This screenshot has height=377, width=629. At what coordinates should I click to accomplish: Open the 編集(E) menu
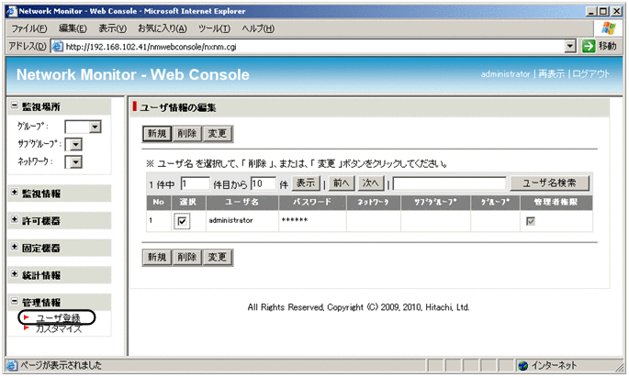[73, 28]
